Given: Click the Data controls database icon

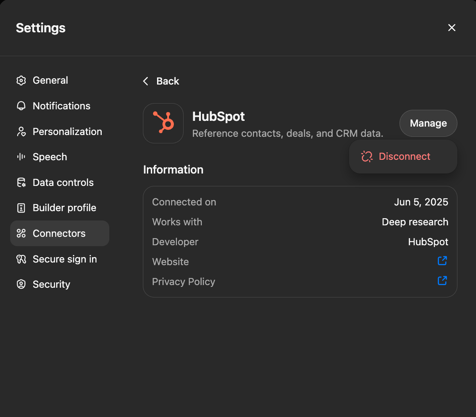Looking at the screenshot, I should point(21,183).
